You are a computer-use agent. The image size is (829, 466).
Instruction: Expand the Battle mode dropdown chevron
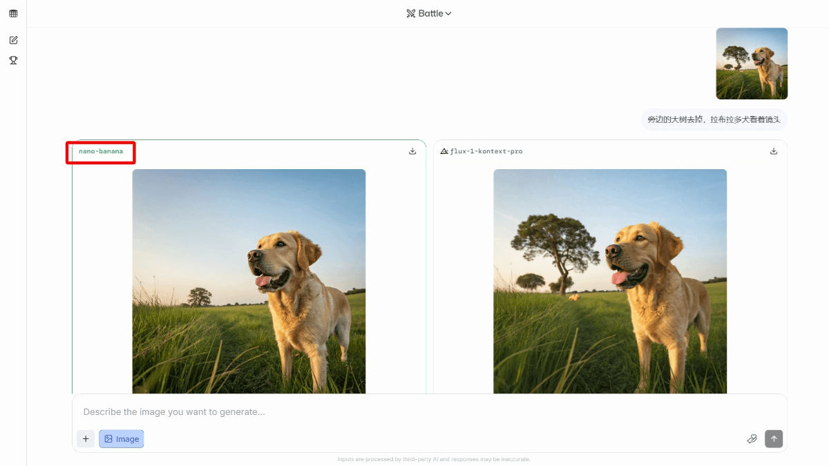448,14
